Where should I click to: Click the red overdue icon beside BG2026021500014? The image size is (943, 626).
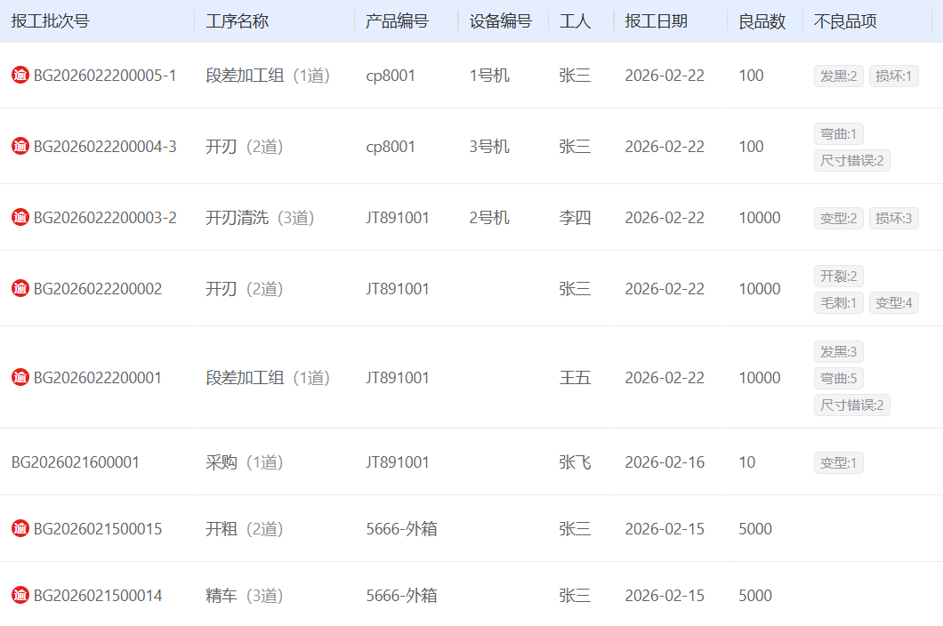click(20, 596)
